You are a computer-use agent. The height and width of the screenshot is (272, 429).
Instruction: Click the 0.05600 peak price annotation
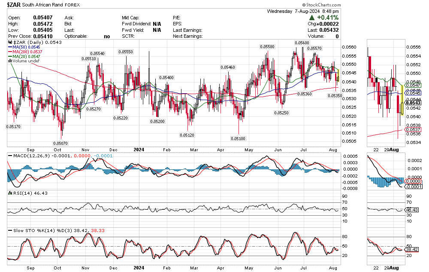tap(302, 43)
